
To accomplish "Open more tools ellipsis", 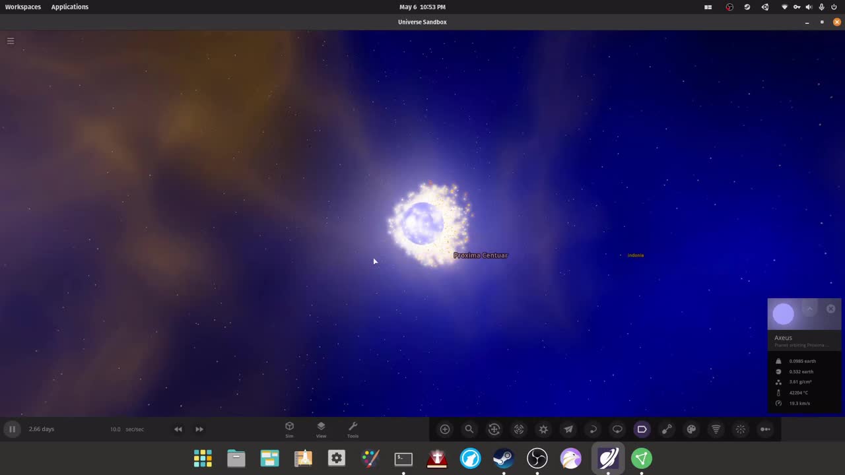I will click(x=765, y=429).
